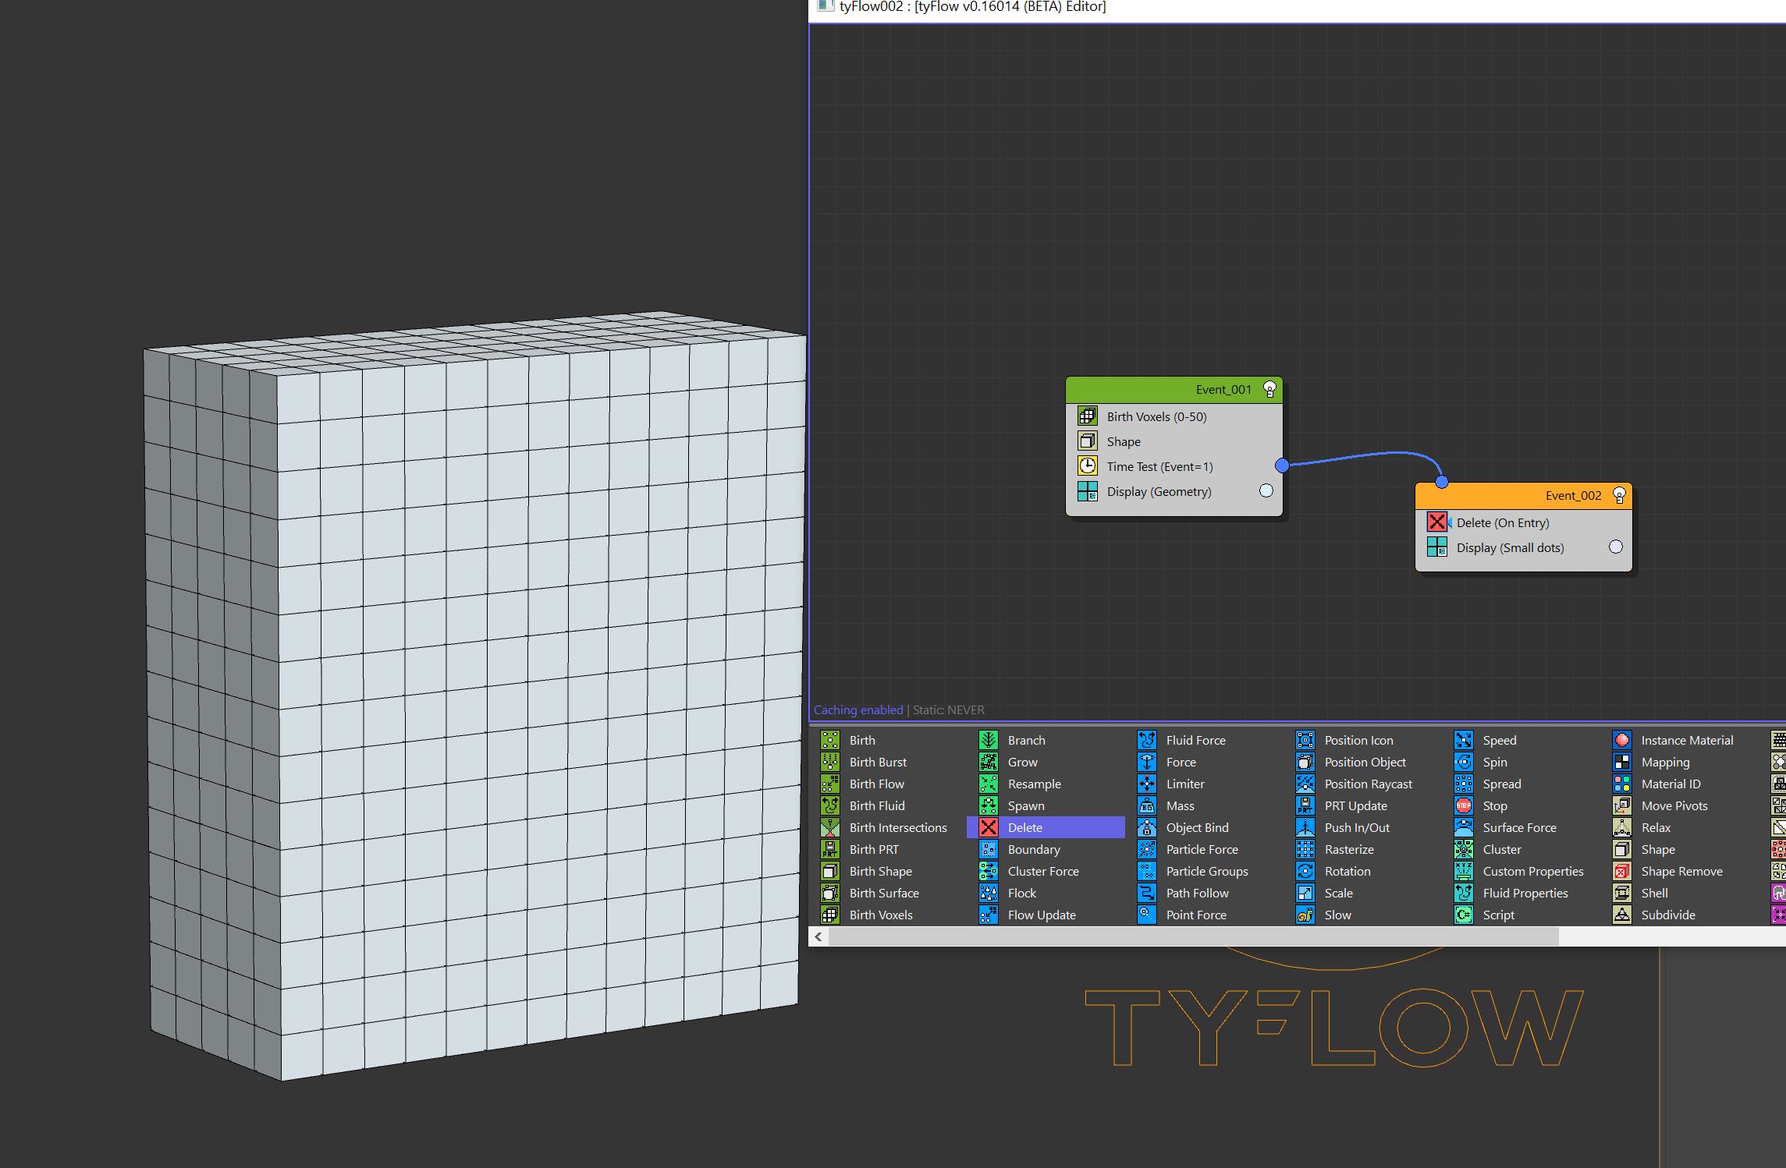Choose the Cluster Force operator icon
Viewport: 1786px width, 1168px height.
[x=989, y=871]
